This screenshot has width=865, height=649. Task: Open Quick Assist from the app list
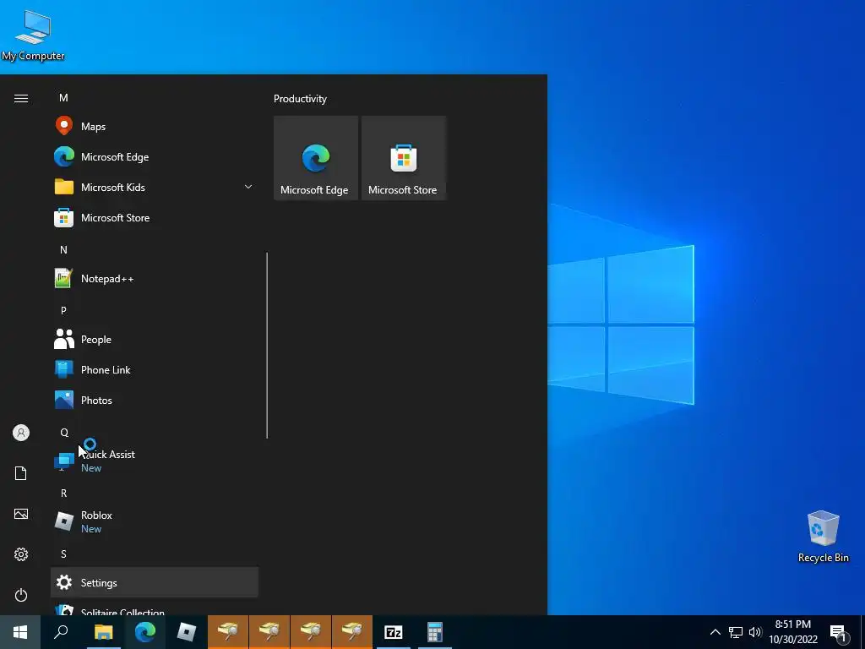point(155,461)
